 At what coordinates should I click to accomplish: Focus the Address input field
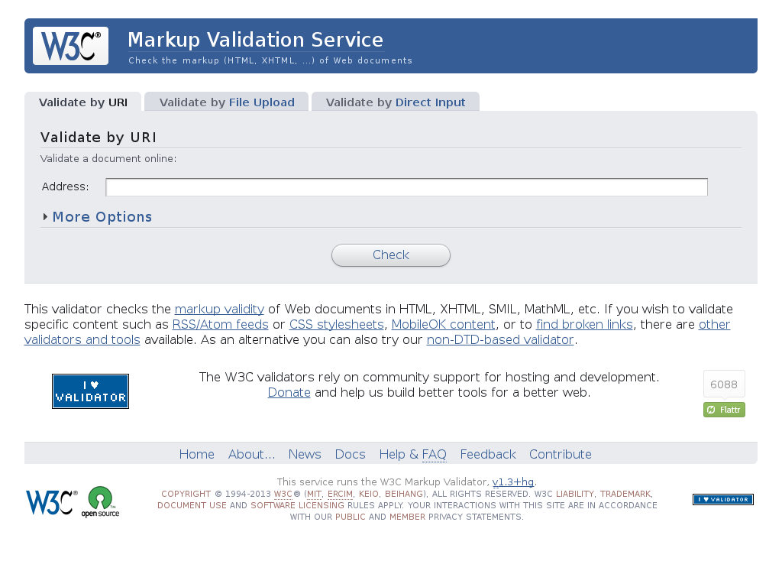coord(406,187)
